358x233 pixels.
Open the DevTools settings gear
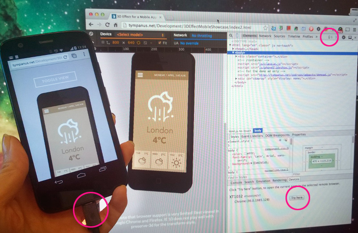(x=343, y=37)
